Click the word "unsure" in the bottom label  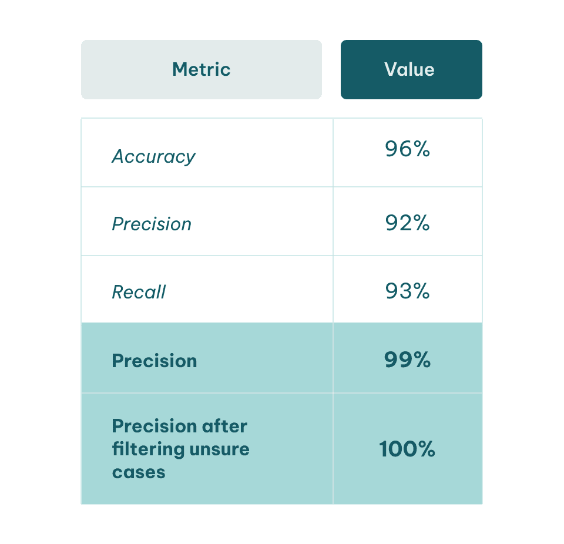[x=219, y=449]
